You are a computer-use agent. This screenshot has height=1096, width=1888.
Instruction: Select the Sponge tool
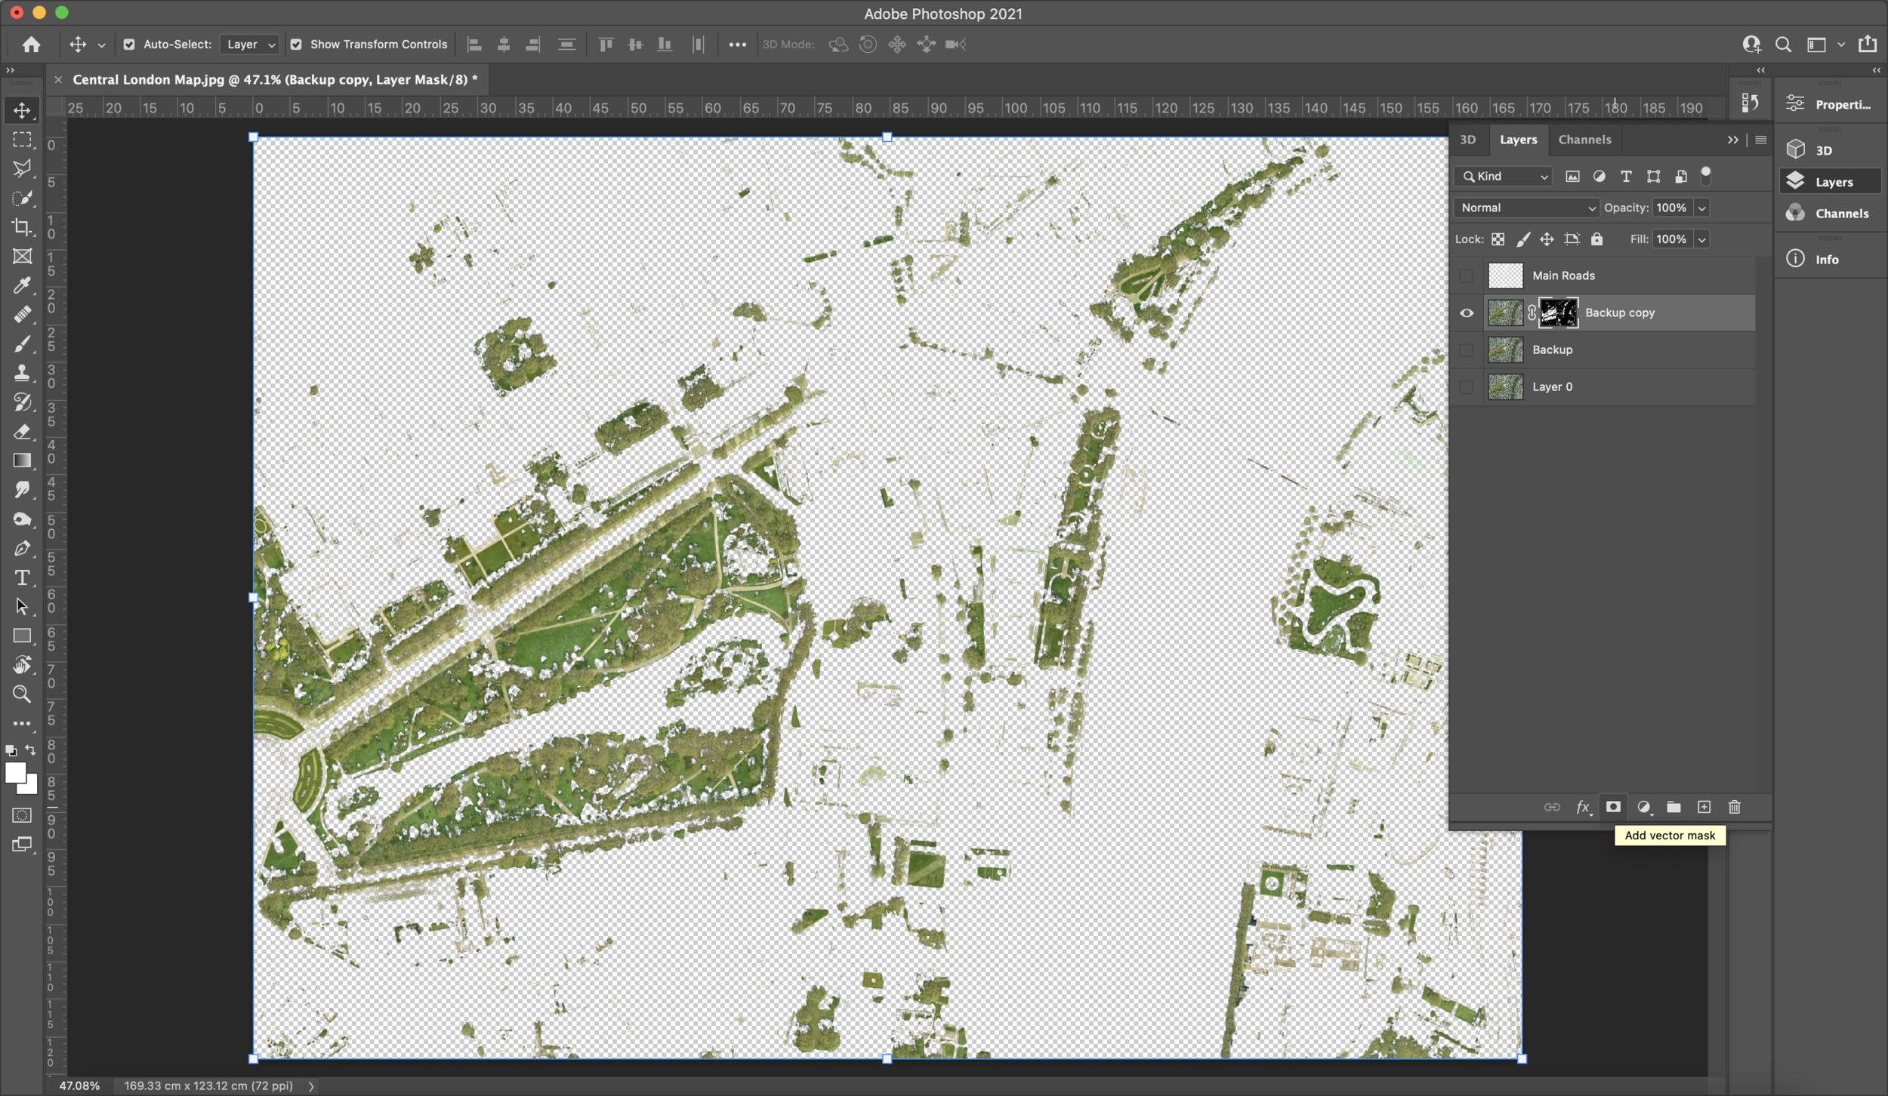point(22,519)
